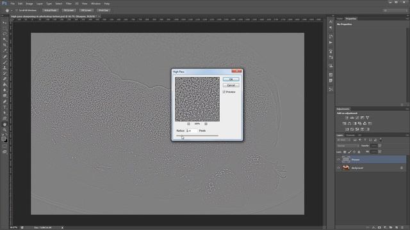Select the Brush tool
This screenshot has width=410, height=230.
pyautogui.click(x=4, y=62)
